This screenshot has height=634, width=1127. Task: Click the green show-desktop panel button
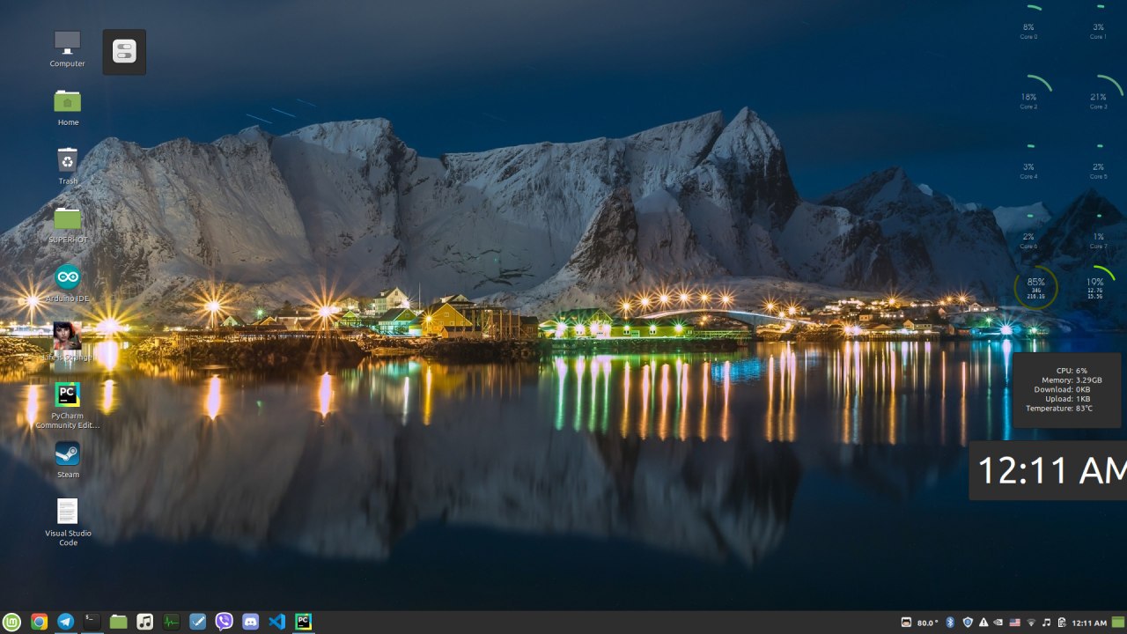(1118, 623)
